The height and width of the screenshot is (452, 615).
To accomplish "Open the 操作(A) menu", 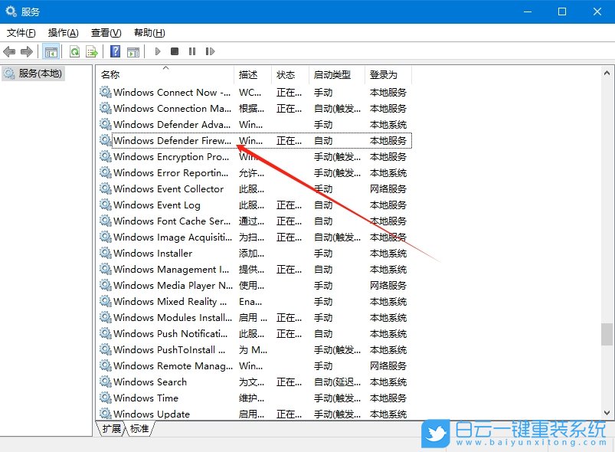I will point(61,32).
